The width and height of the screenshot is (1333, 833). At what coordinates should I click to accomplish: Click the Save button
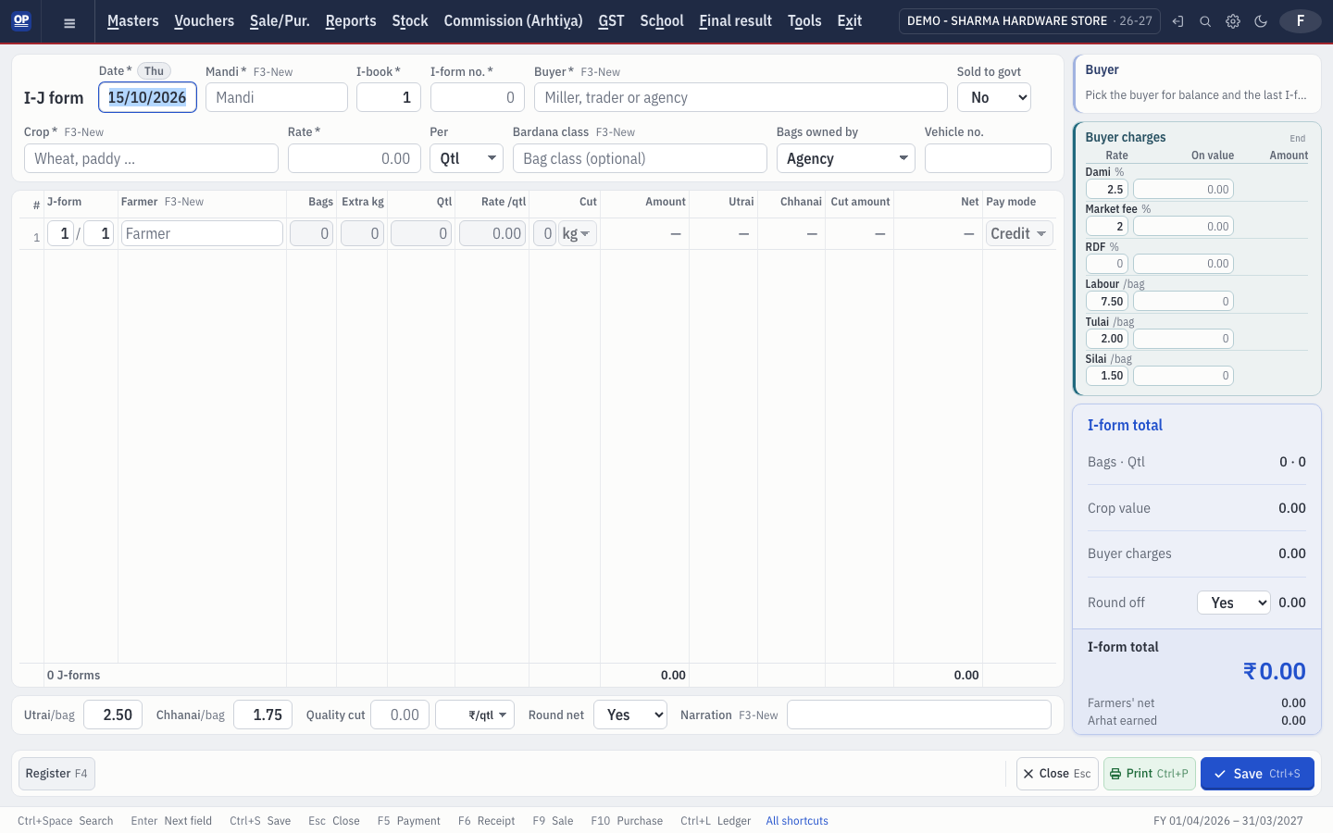1257,774
